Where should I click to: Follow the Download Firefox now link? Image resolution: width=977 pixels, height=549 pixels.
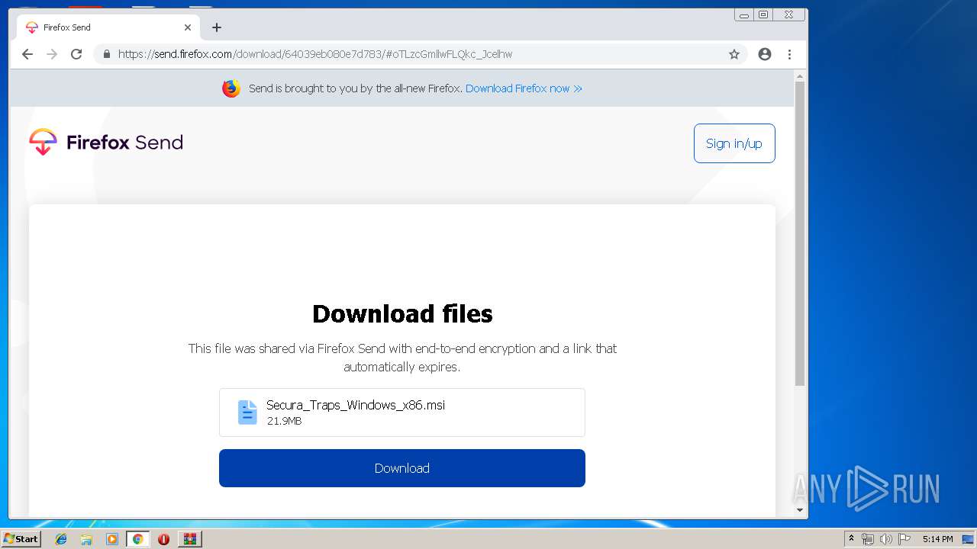(524, 88)
